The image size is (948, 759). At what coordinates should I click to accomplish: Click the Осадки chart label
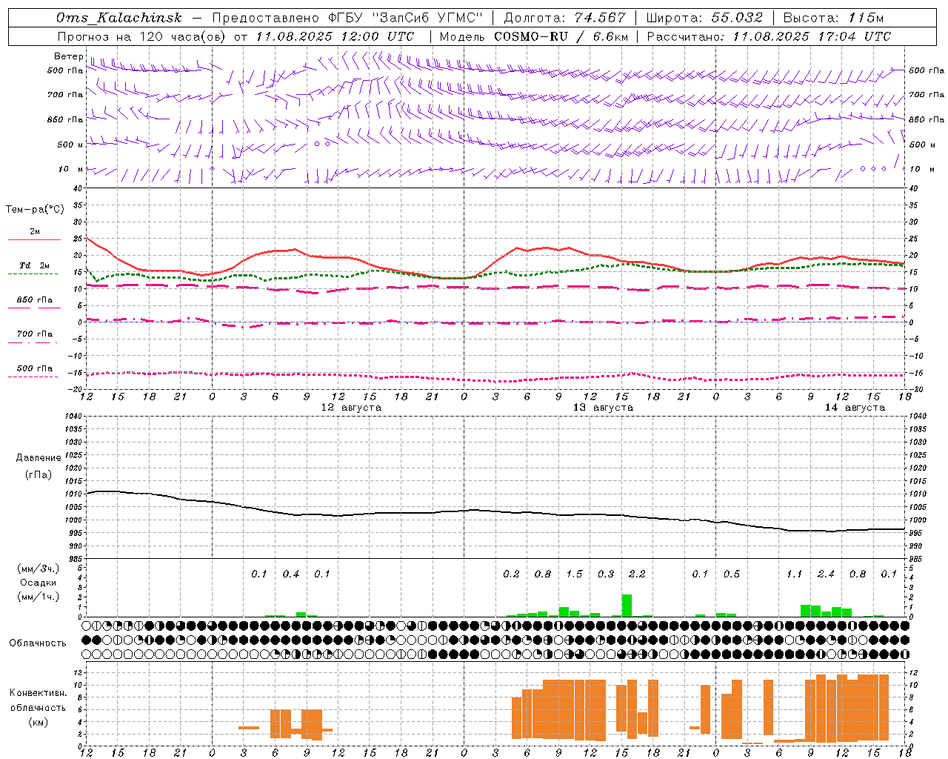point(39,583)
